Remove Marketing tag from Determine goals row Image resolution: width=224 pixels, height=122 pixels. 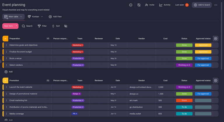pyautogui.click(x=82, y=45)
